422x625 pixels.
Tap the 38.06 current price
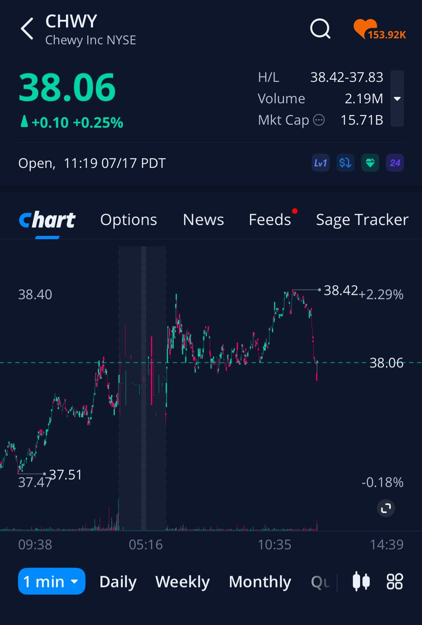click(67, 87)
